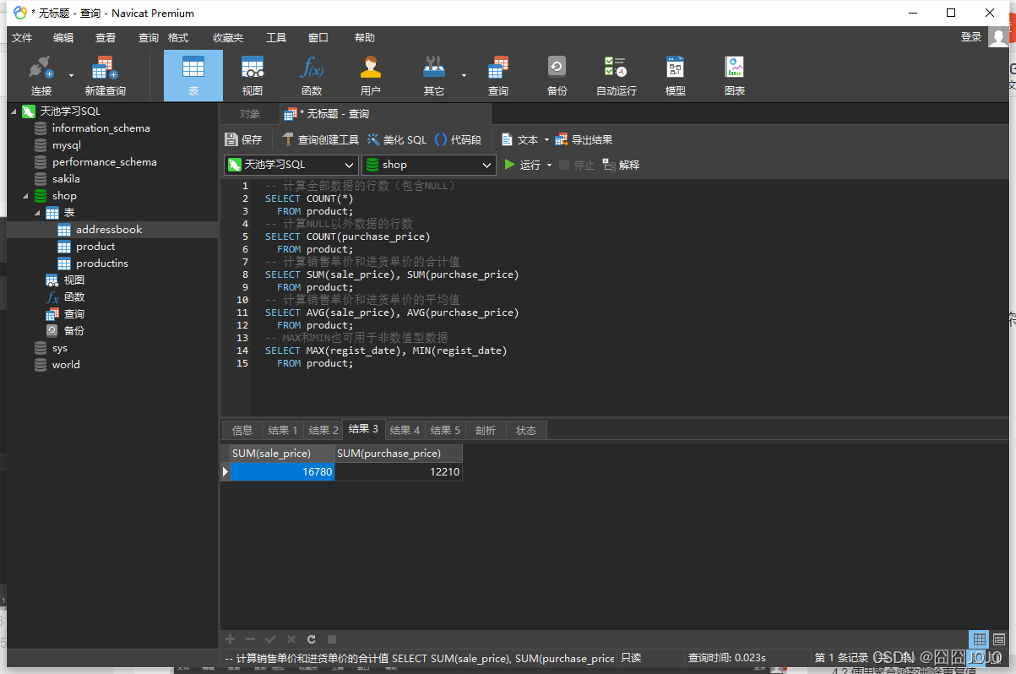Open the 文件 menu
1016x674 pixels.
click(x=22, y=38)
